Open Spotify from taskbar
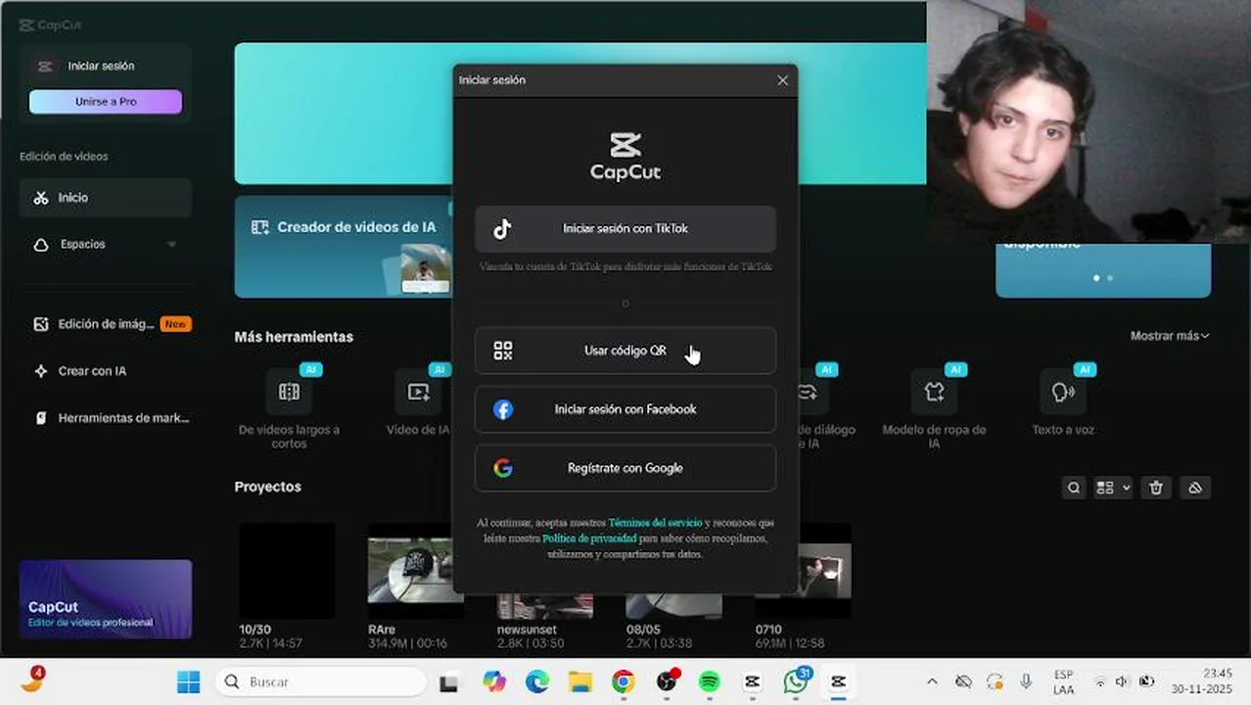1251x705 pixels. tap(709, 681)
